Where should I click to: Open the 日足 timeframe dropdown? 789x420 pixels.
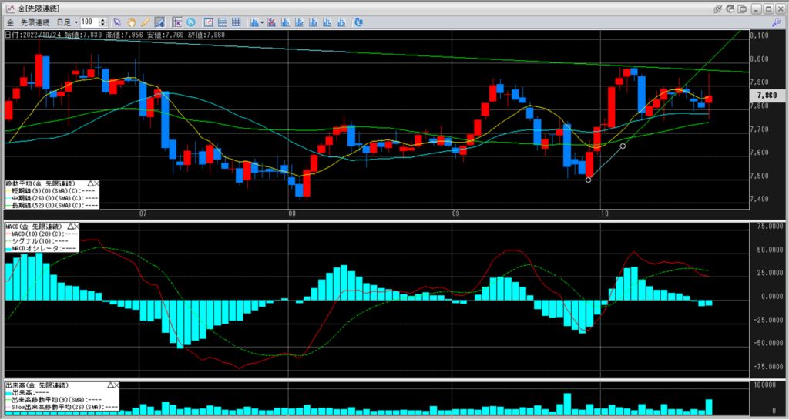click(67, 22)
